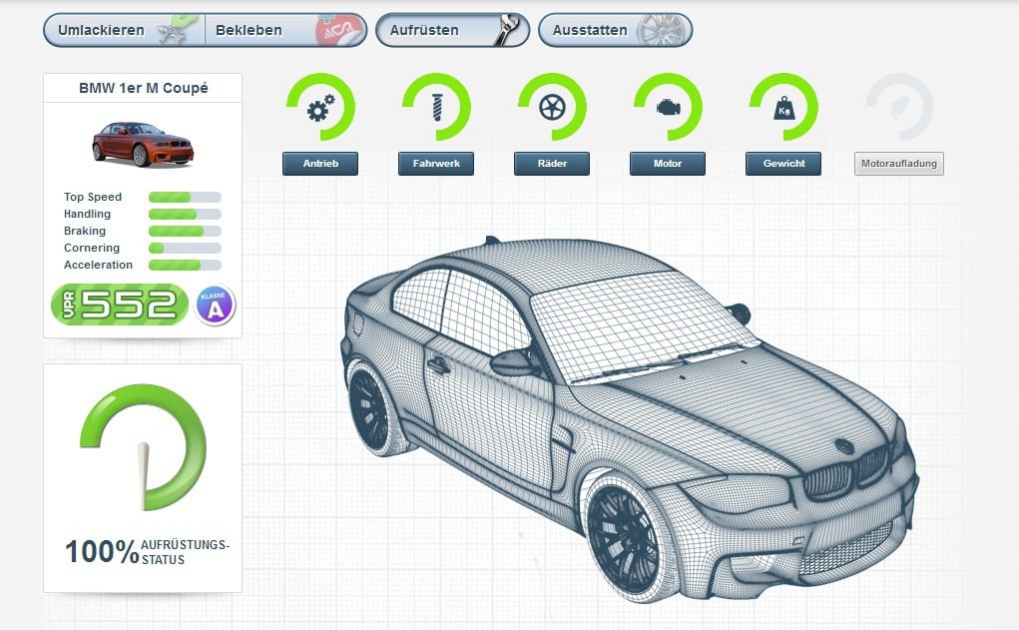Select the Räder wheel icon

tap(552, 108)
